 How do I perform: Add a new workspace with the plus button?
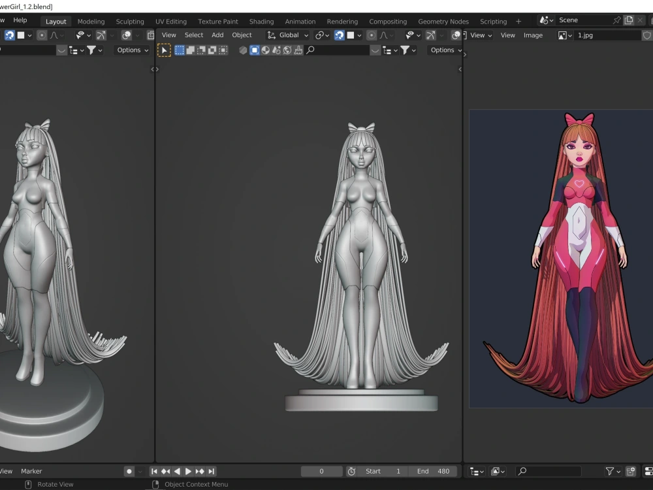pyautogui.click(x=518, y=22)
